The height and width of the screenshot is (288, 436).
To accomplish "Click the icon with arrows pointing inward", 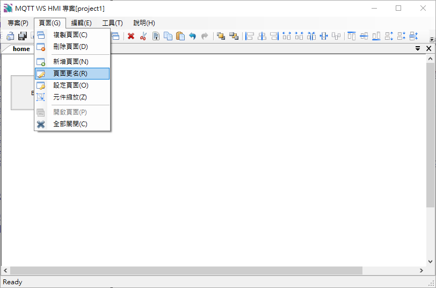I will tap(324, 36).
